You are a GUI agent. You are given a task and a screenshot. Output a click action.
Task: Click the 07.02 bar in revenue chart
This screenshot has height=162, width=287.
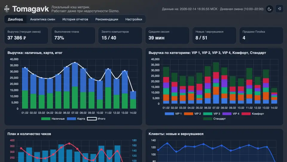pos(75,86)
